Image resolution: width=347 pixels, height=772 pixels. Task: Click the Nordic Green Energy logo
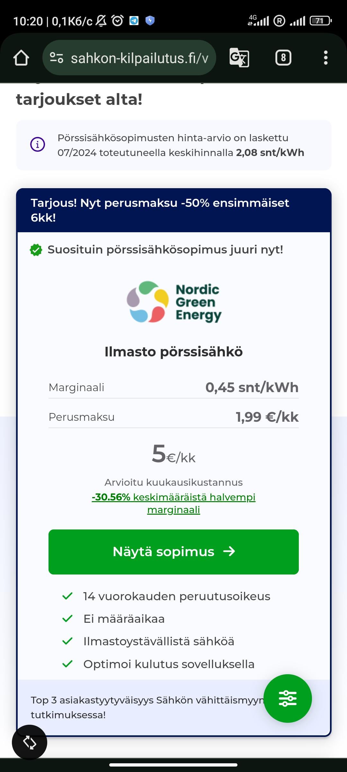pos(174,302)
